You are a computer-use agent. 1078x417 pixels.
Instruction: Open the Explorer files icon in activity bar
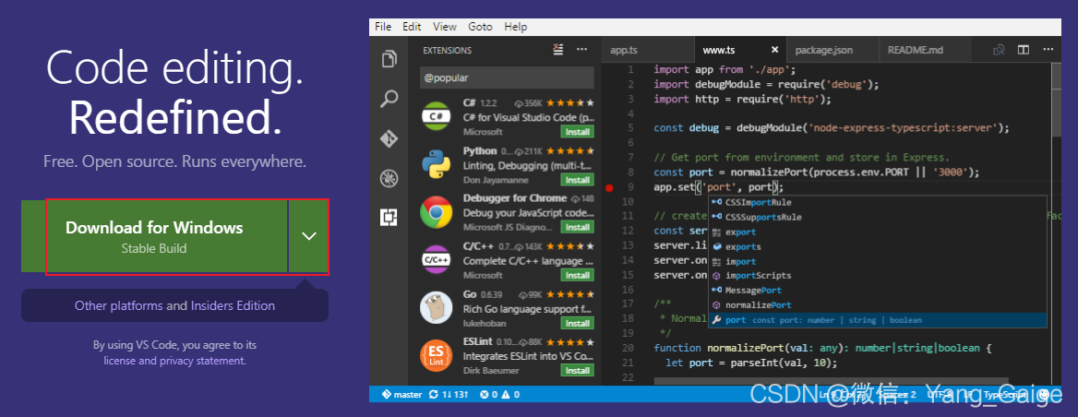389,59
